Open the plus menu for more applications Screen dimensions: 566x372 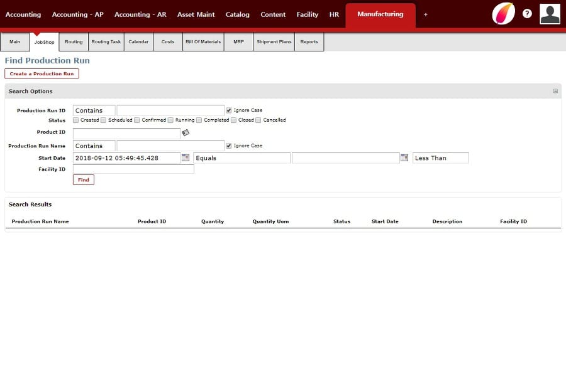(426, 15)
